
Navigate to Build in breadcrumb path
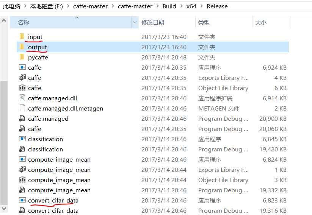pos(169,6)
